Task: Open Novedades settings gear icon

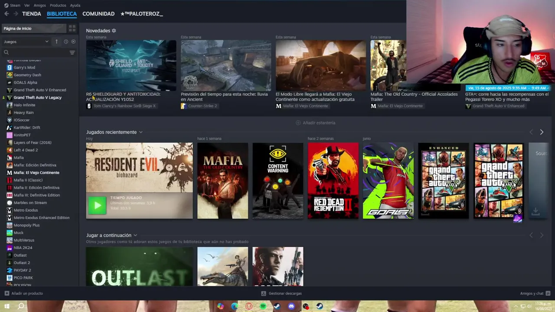Action: pyautogui.click(x=114, y=31)
